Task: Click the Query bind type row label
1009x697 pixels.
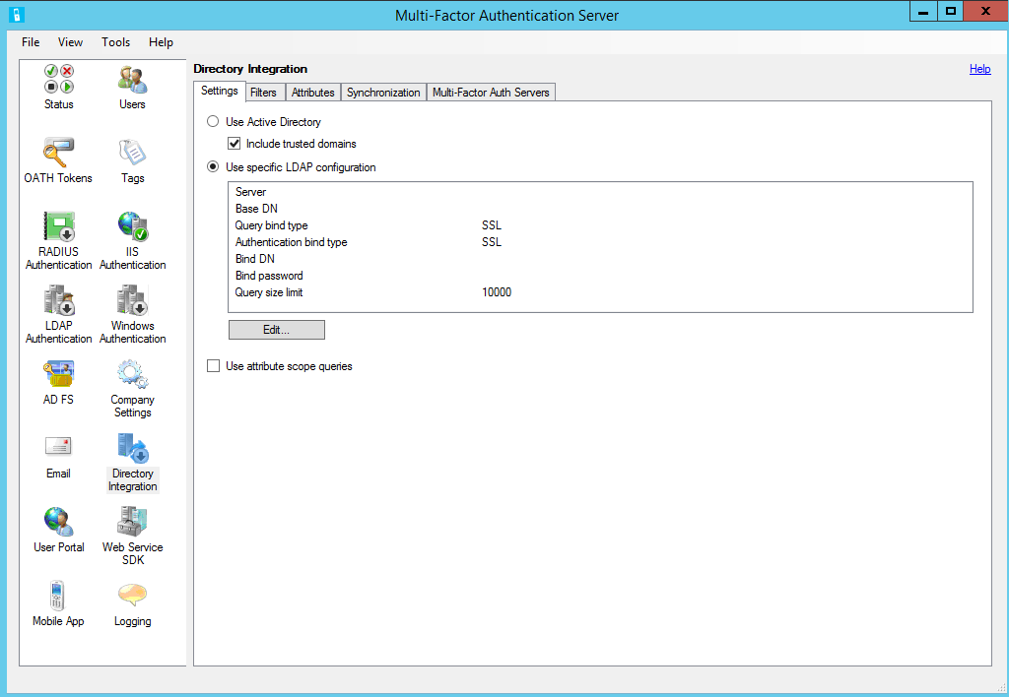Action: click(x=272, y=225)
